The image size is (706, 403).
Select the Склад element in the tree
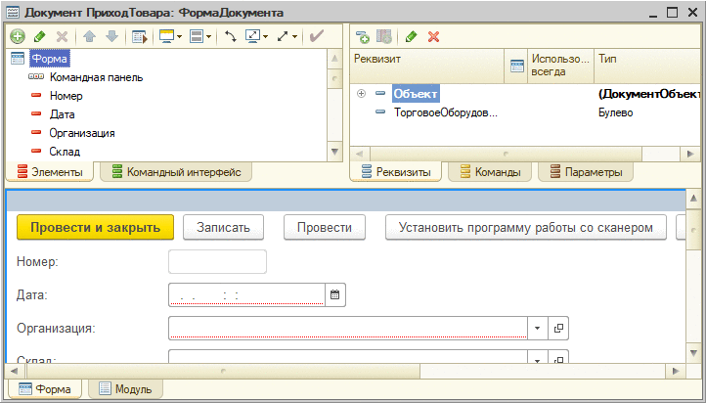pos(65,152)
